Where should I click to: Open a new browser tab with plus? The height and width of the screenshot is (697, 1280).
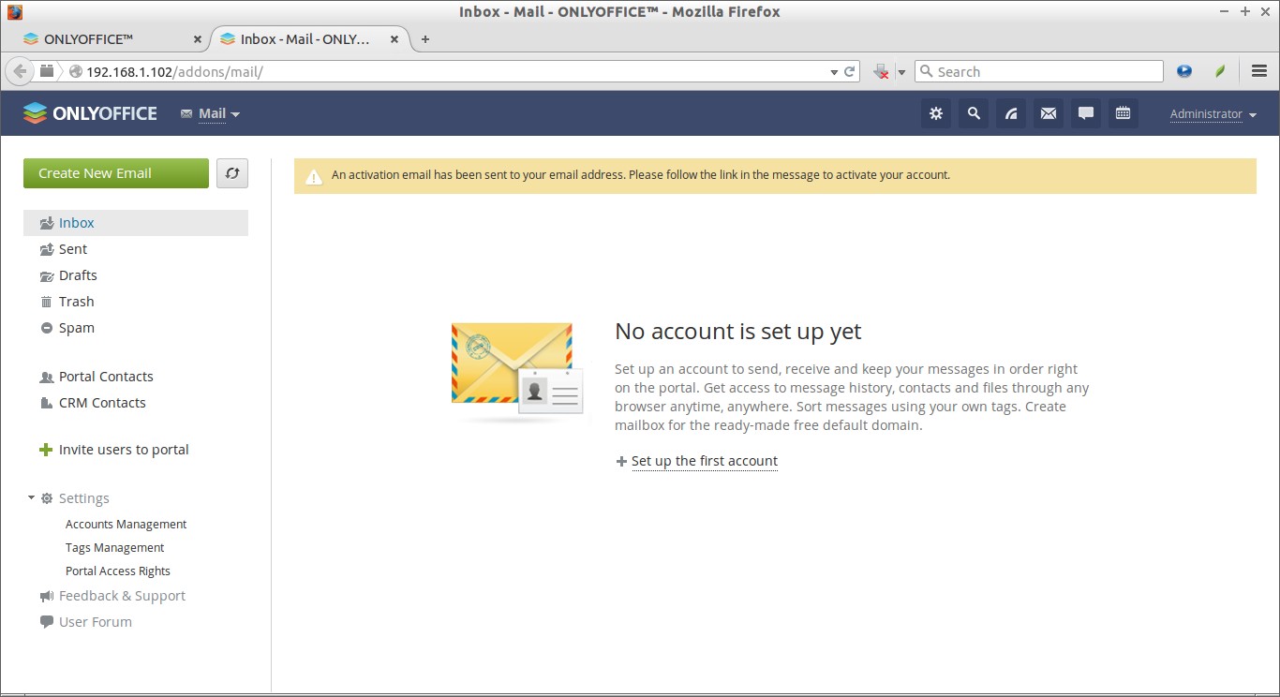click(x=425, y=39)
